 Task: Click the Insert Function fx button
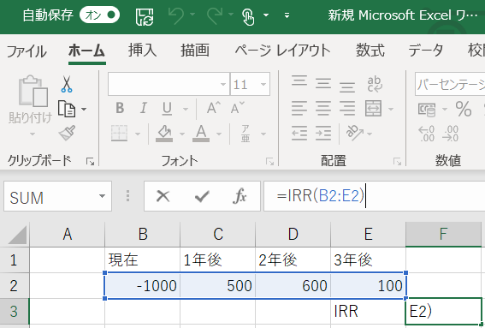pyautogui.click(x=240, y=196)
